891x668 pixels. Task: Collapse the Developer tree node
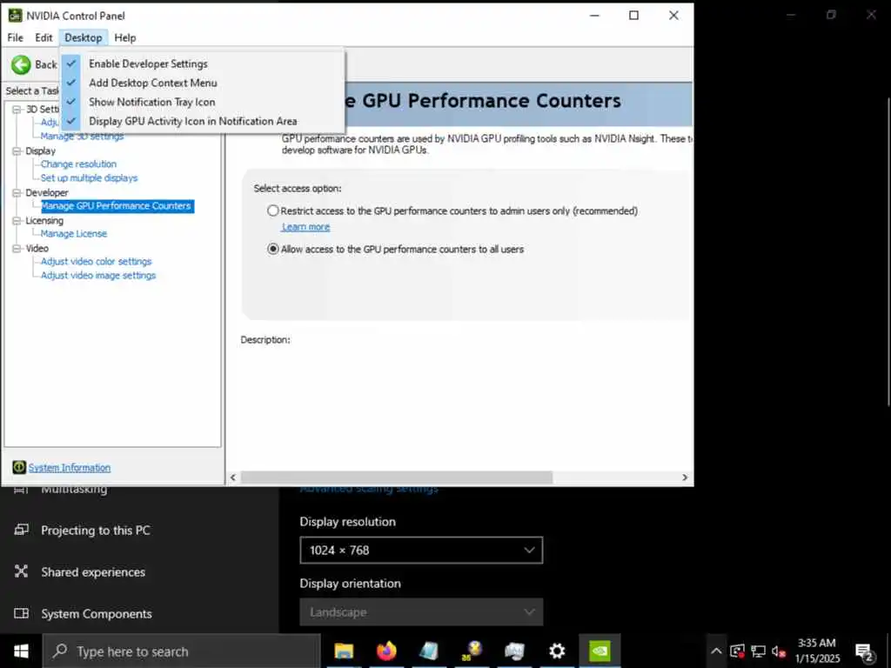click(17, 192)
